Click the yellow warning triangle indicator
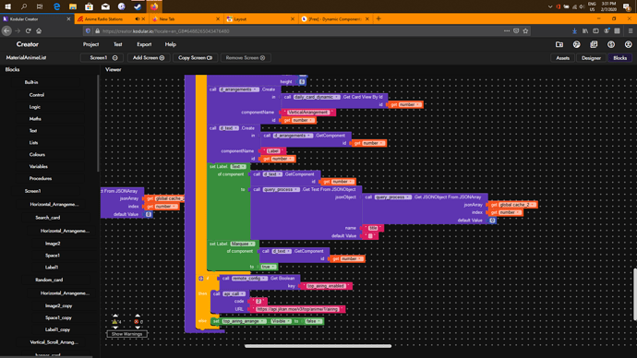 [x=114, y=321]
